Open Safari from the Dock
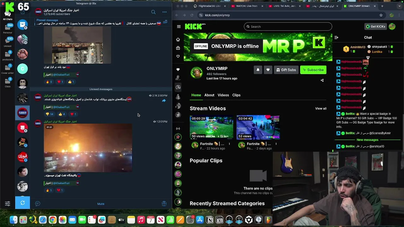Viewport: 404px width, 227px height. 43,220
